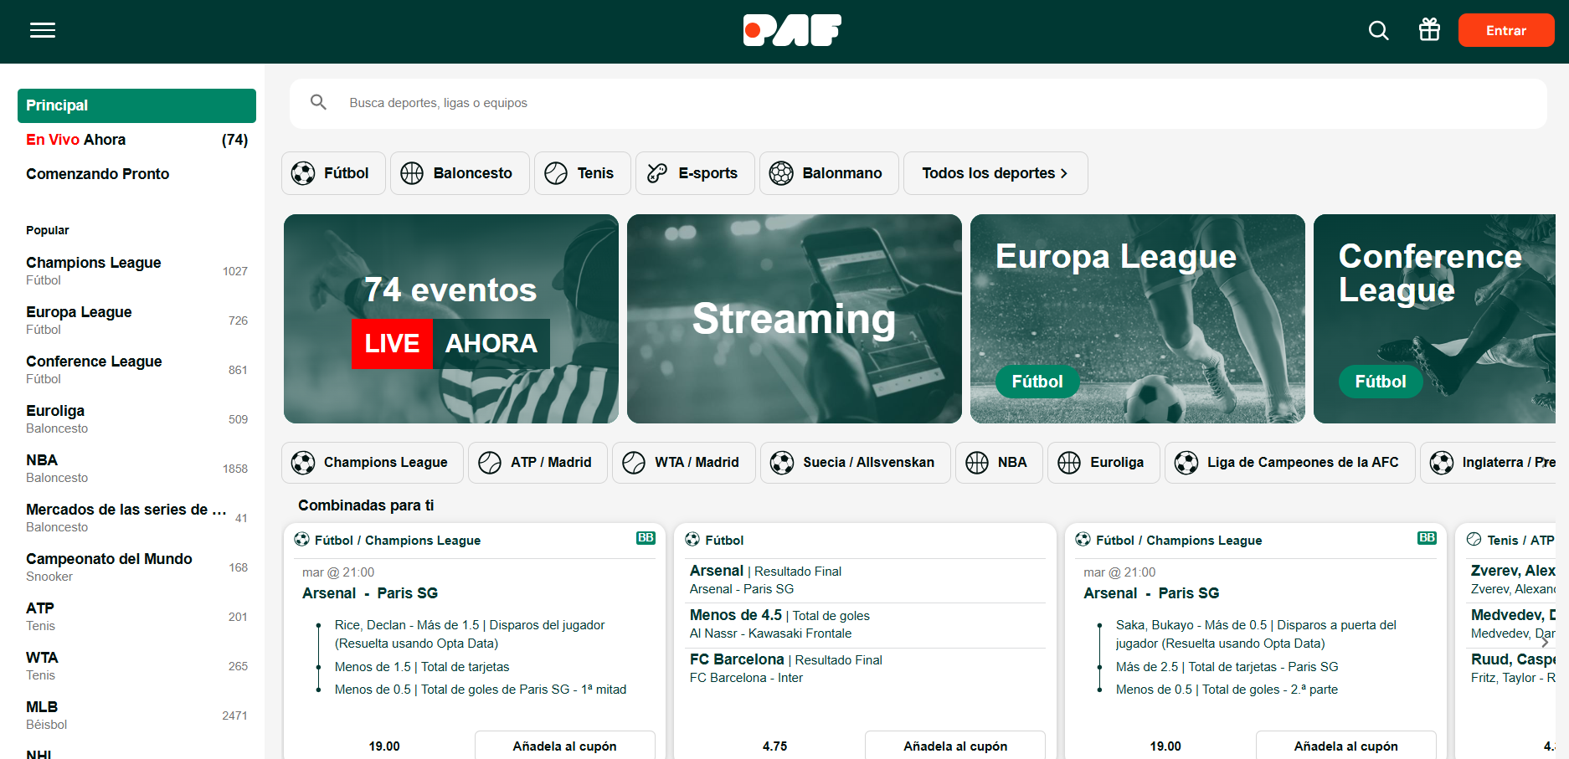
Task: Open Mercados de las series sidebar entry
Action: point(136,517)
